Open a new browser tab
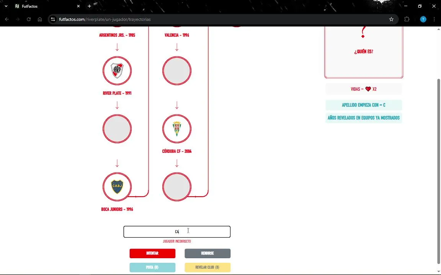441x275 pixels. tap(89, 6)
